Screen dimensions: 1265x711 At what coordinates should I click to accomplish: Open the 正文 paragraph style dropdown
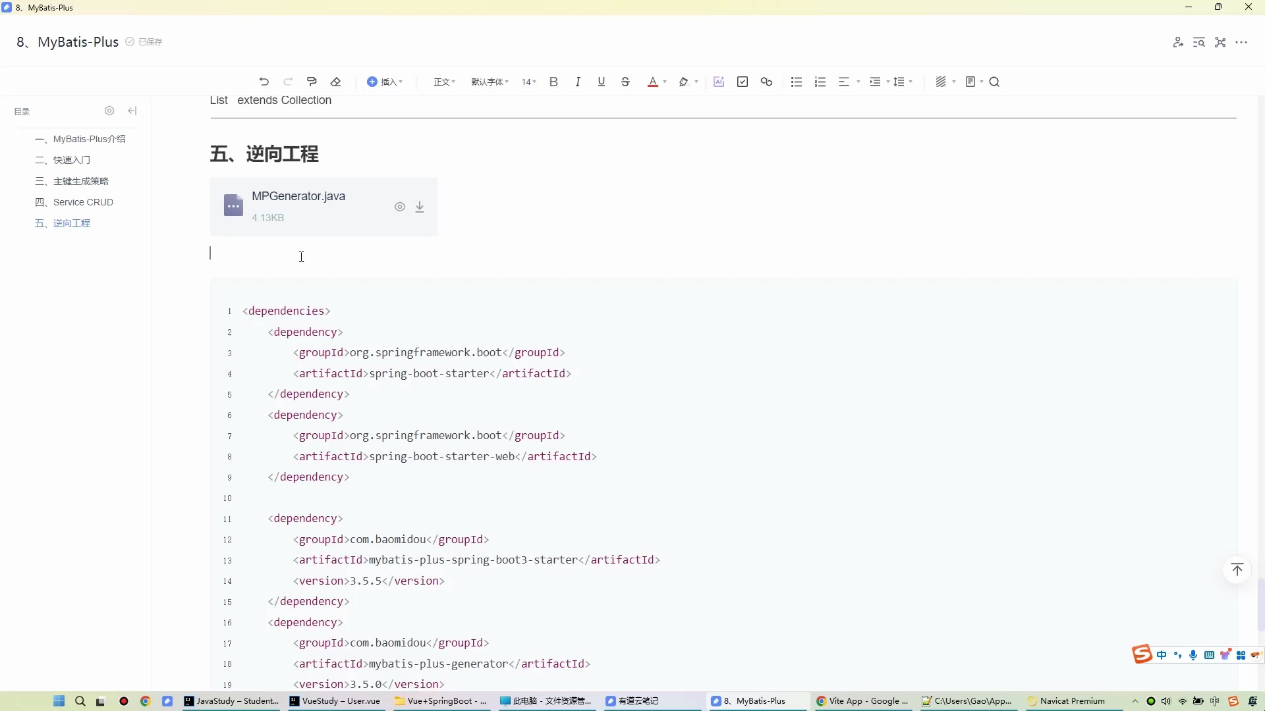click(445, 82)
